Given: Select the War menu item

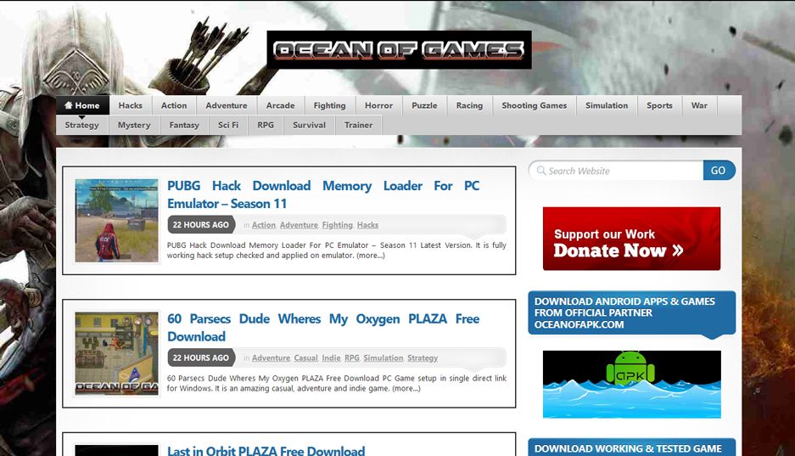Looking at the screenshot, I should pyautogui.click(x=699, y=105).
